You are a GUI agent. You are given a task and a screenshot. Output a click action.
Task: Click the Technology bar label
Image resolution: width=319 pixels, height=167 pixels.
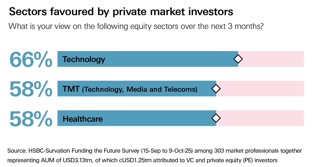84,59
